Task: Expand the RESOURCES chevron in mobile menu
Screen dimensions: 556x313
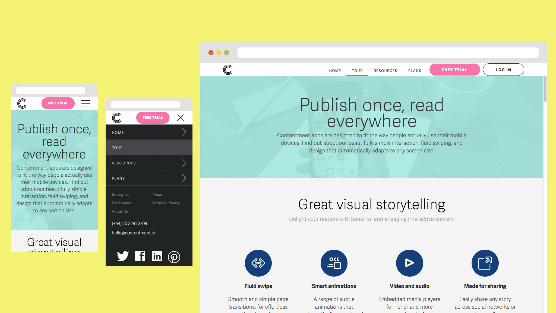Action: point(184,163)
